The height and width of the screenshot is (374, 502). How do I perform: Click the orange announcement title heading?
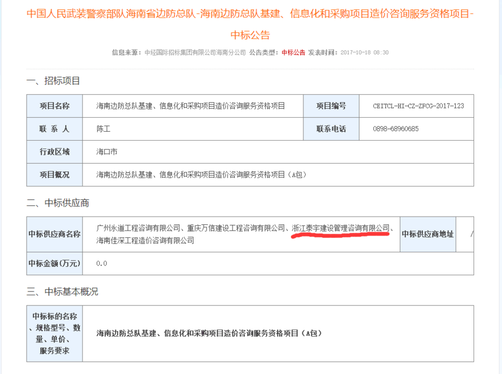click(x=250, y=24)
